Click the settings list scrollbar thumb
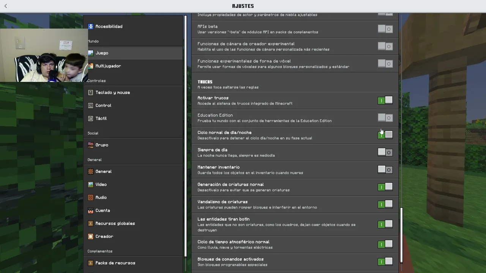The image size is (486, 273). tap(401, 235)
